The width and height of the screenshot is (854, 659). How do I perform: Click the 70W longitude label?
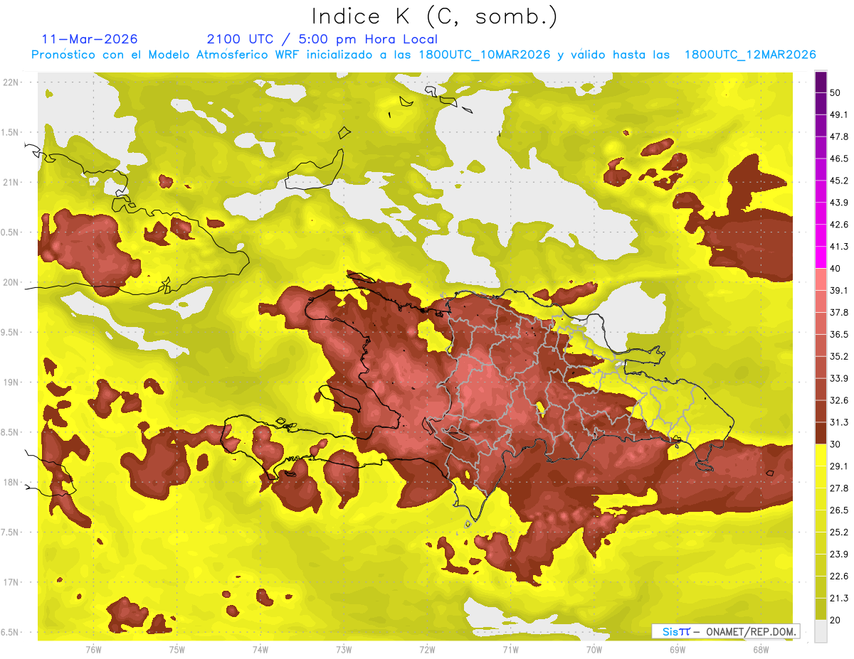pyautogui.click(x=594, y=650)
